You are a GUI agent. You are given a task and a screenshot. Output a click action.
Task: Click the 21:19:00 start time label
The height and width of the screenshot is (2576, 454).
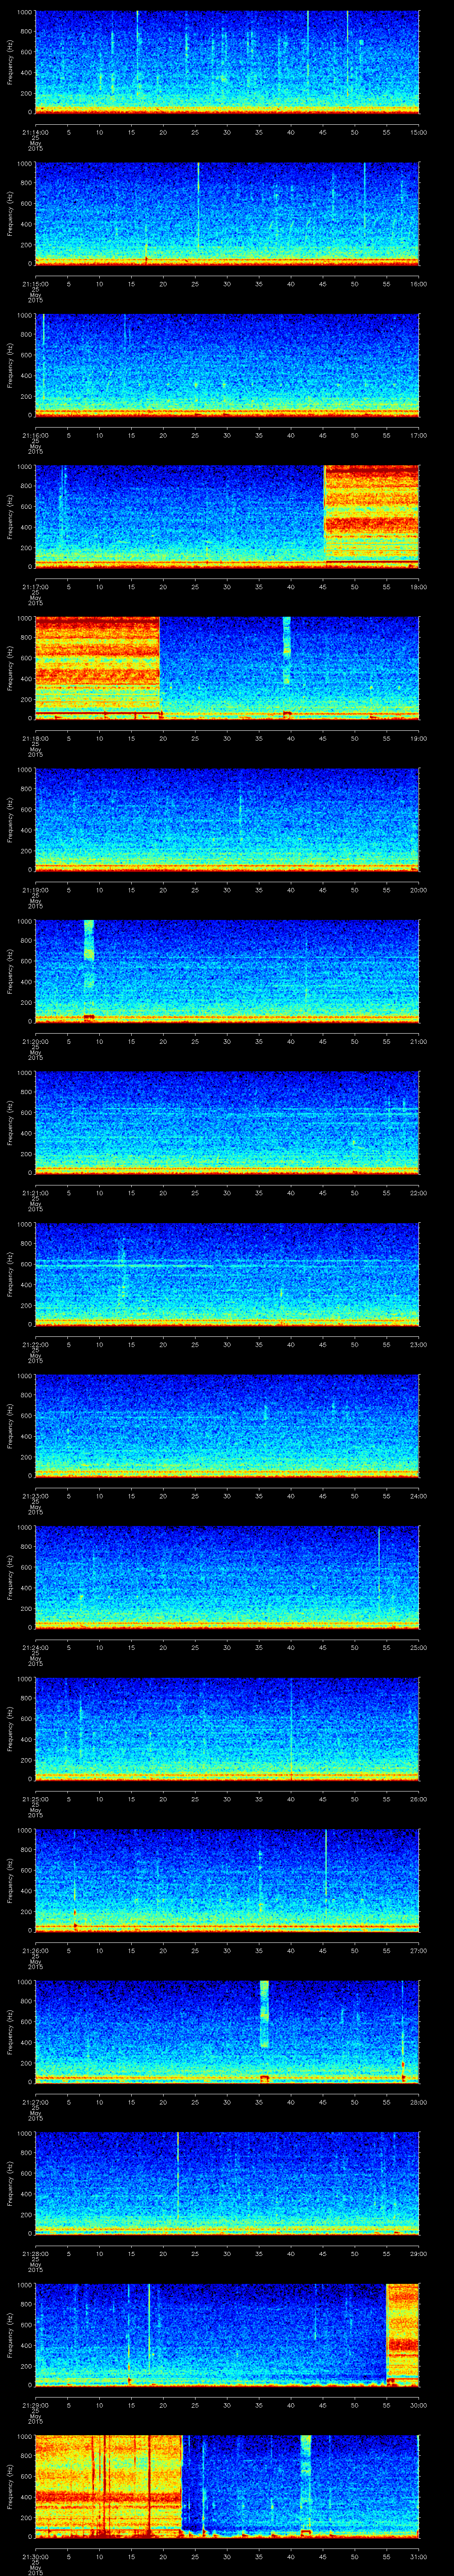(35, 890)
